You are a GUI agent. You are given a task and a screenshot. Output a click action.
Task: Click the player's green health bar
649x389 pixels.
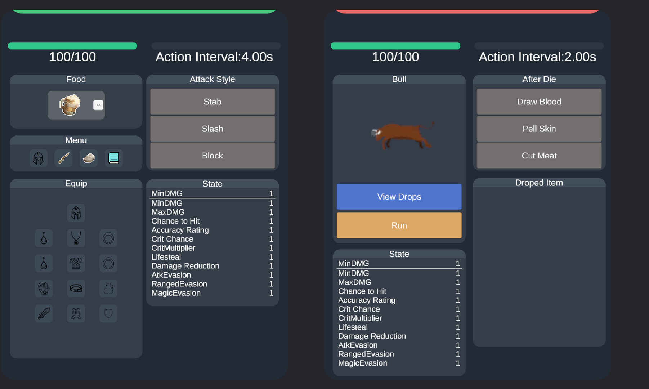click(72, 46)
